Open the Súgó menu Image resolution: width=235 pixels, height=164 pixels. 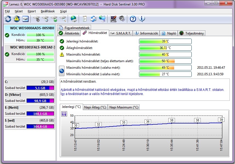[63, 11]
